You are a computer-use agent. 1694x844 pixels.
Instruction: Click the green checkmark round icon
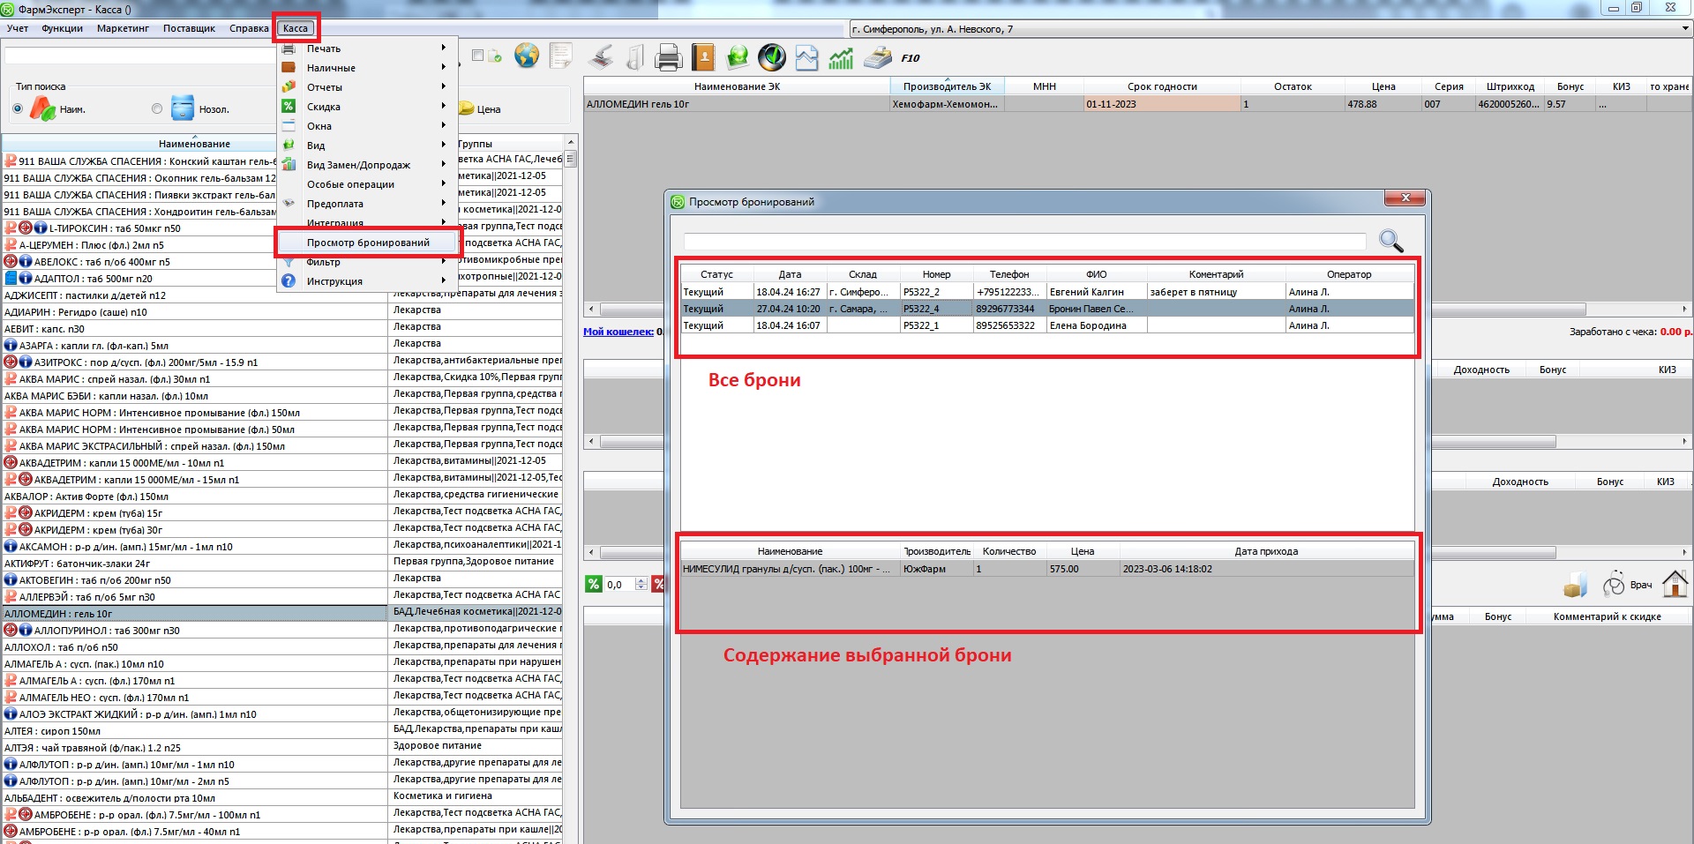[x=772, y=58]
